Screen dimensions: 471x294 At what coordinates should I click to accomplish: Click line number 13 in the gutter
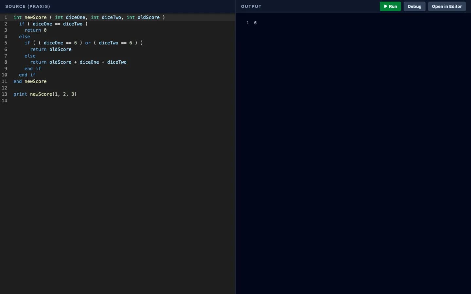click(x=5, y=94)
